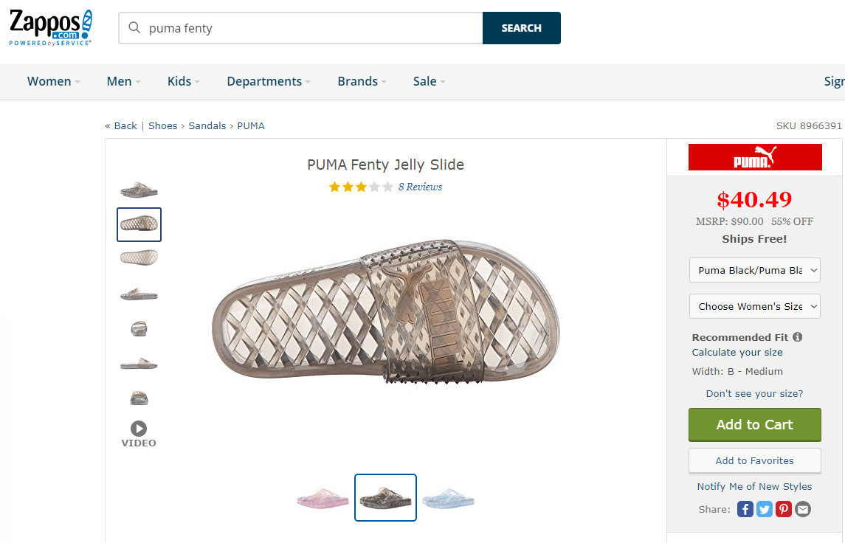Click Add to Cart button
This screenshot has width=845, height=543.
pyautogui.click(x=754, y=425)
